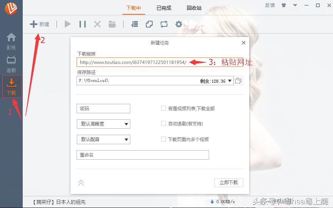
Task: Enable 若是视频列表,下载全部 checkbox
Action: pyautogui.click(x=163, y=108)
